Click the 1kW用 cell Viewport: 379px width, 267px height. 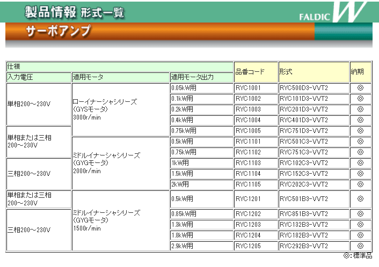pos(202,163)
